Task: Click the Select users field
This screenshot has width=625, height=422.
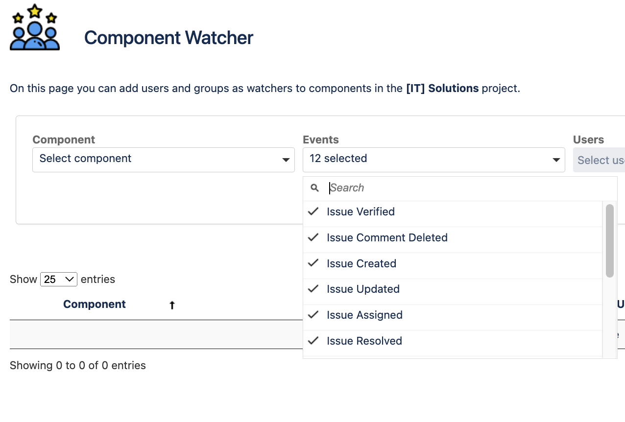Action: pyautogui.click(x=599, y=161)
